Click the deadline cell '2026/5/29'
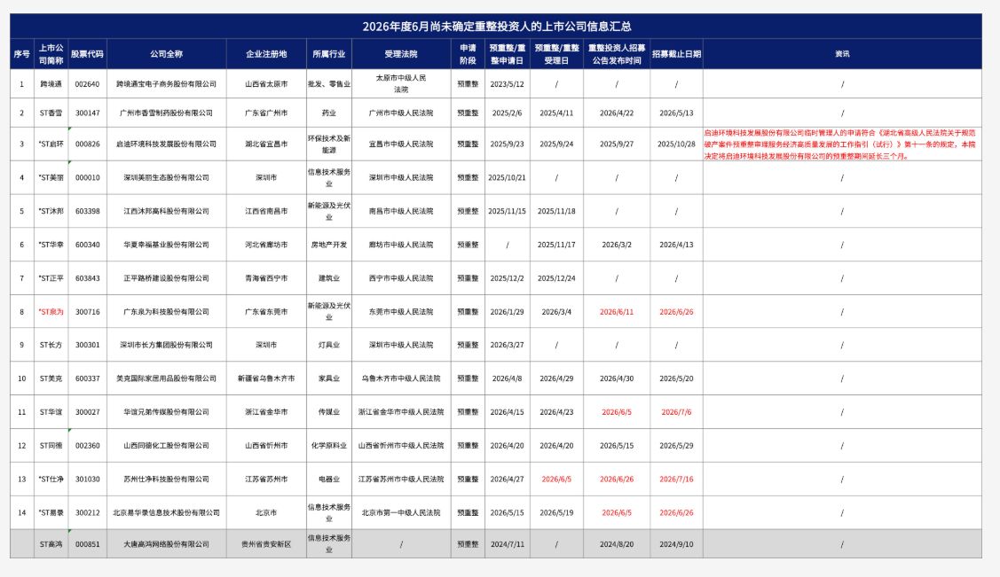The height and width of the screenshot is (577, 1000). click(677, 446)
